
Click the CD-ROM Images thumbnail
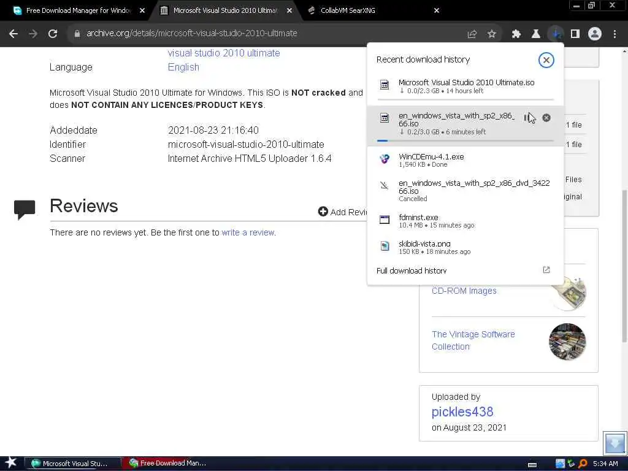(x=569, y=294)
